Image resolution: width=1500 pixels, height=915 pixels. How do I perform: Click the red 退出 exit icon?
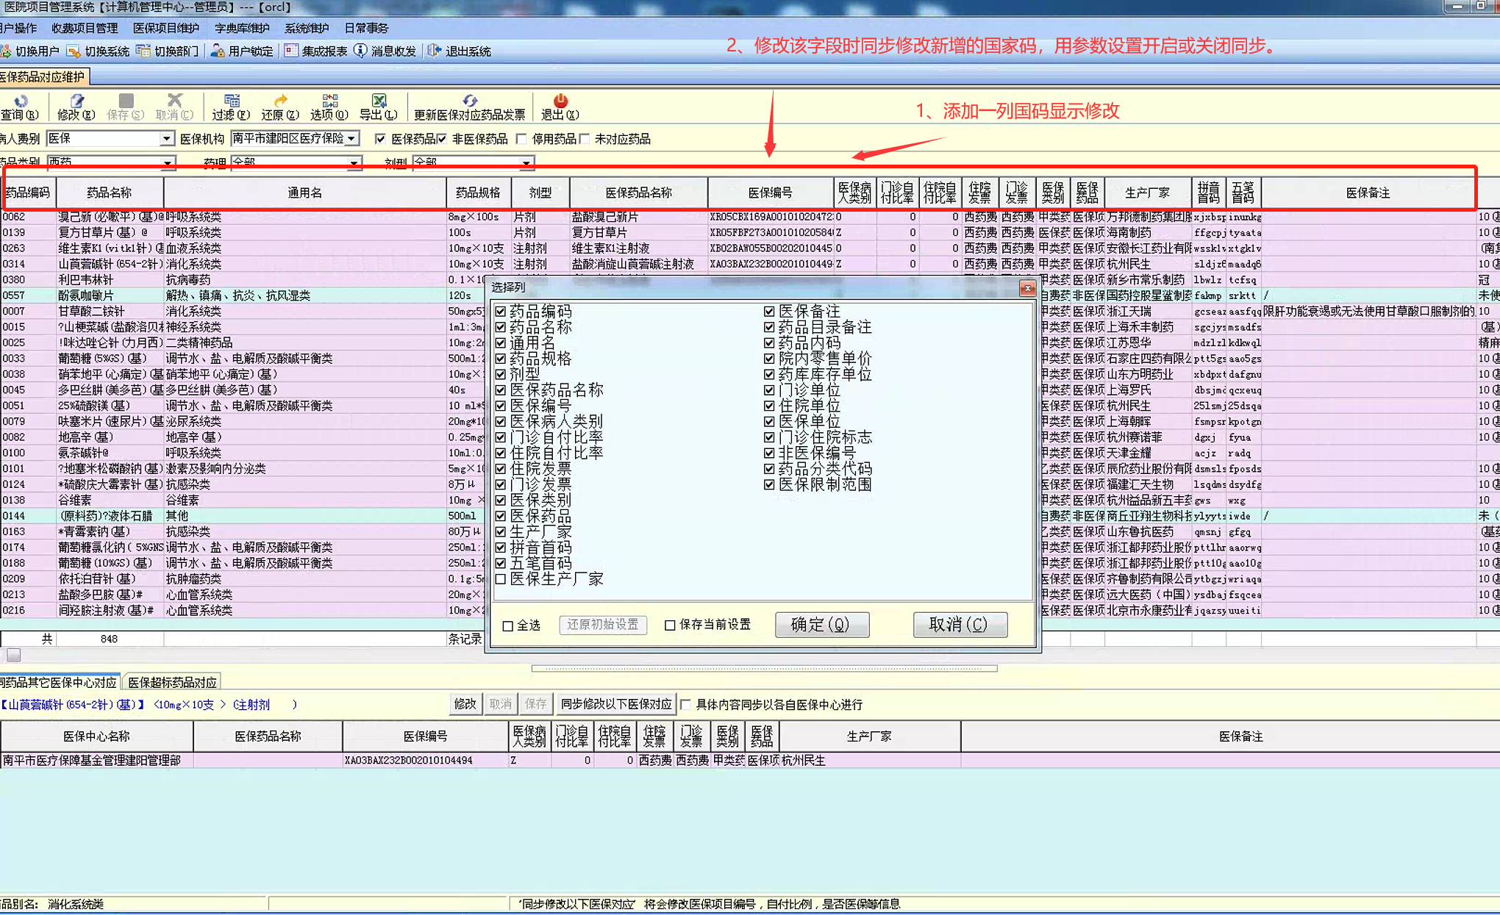pos(560,101)
